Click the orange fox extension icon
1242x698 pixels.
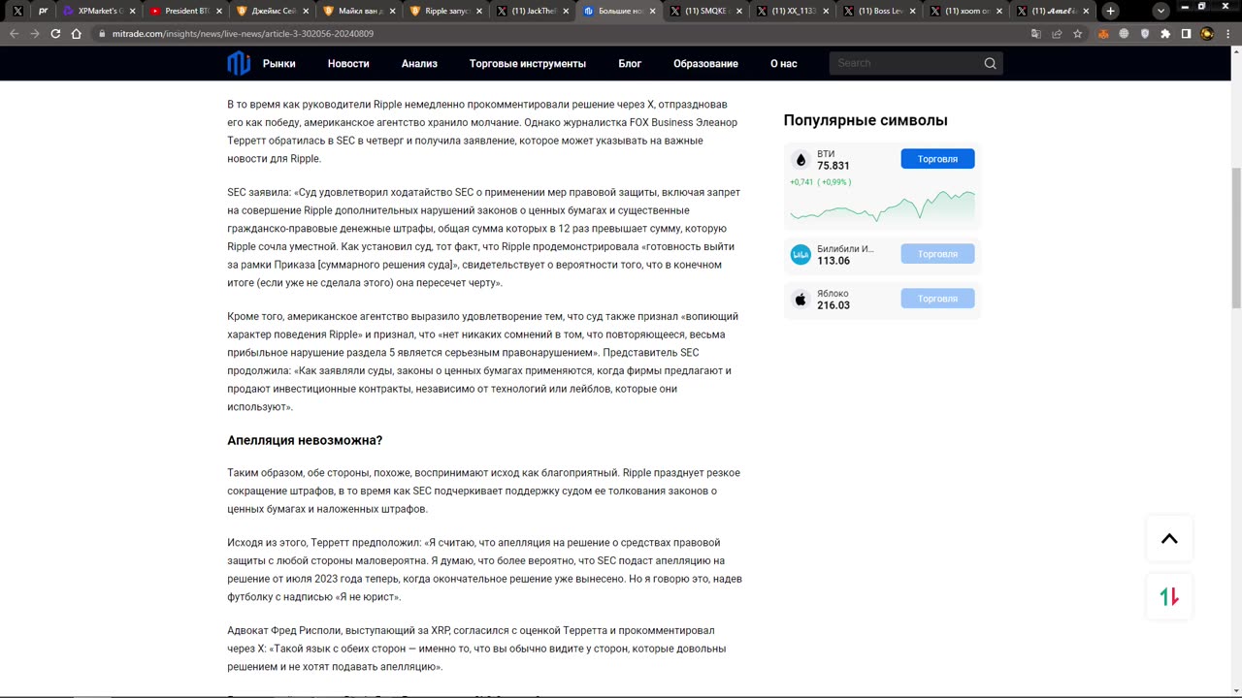point(1103,33)
